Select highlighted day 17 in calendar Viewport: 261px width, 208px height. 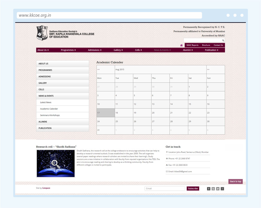point(106,113)
